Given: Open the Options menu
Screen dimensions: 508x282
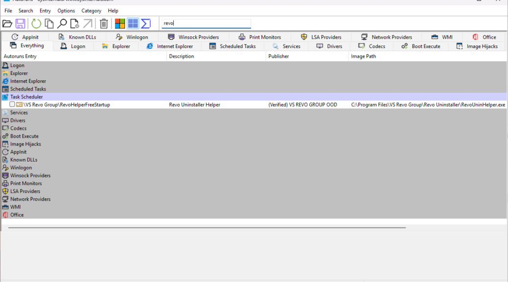Looking at the screenshot, I should tap(66, 11).
